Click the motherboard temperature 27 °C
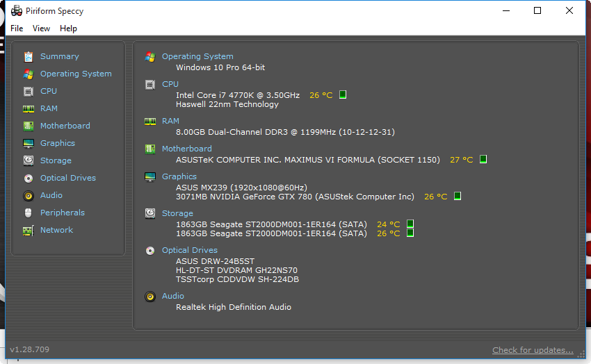This screenshot has width=591, height=364. point(462,160)
